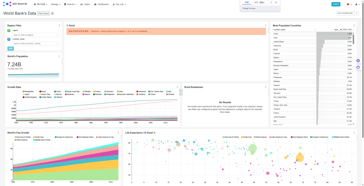Toggle China series in Growth Rate legend
Image resolution: width=364 pixels, height=186 pixels.
tap(58, 91)
